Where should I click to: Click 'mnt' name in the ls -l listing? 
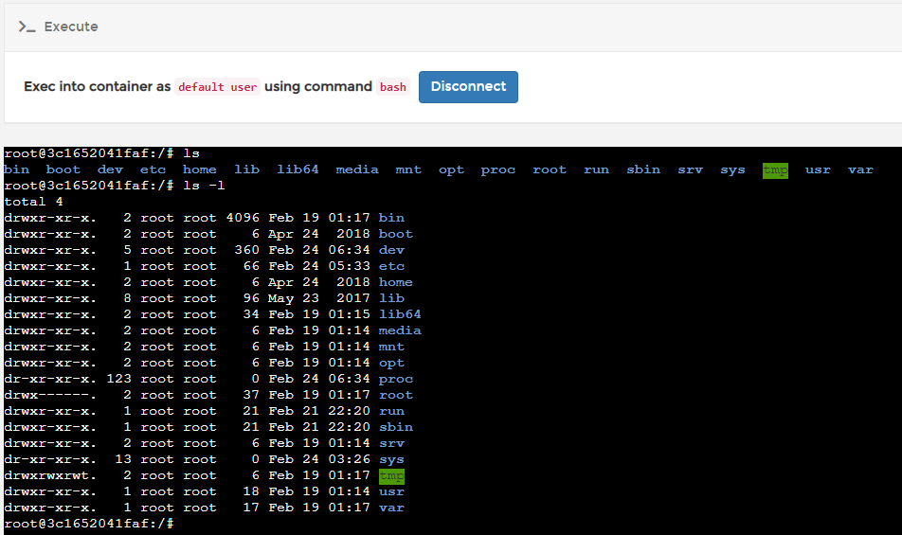tap(391, 347)
